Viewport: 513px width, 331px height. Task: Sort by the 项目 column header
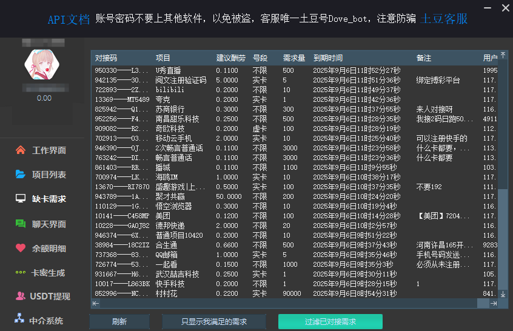(163, 58)
